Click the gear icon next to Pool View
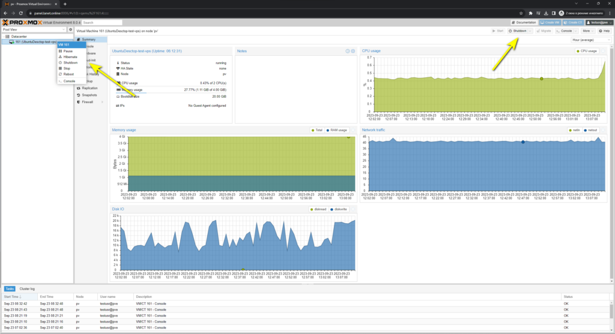 (70, 29)
